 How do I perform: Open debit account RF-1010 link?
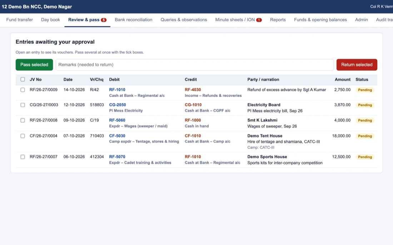[x=117, y=90]
